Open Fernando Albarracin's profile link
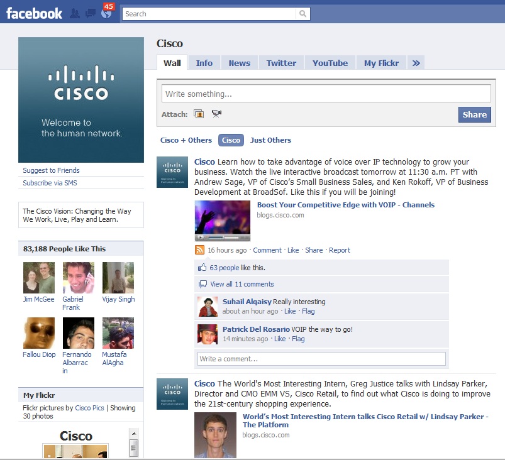This screenshot has width=505, height=460. [77, 363]
